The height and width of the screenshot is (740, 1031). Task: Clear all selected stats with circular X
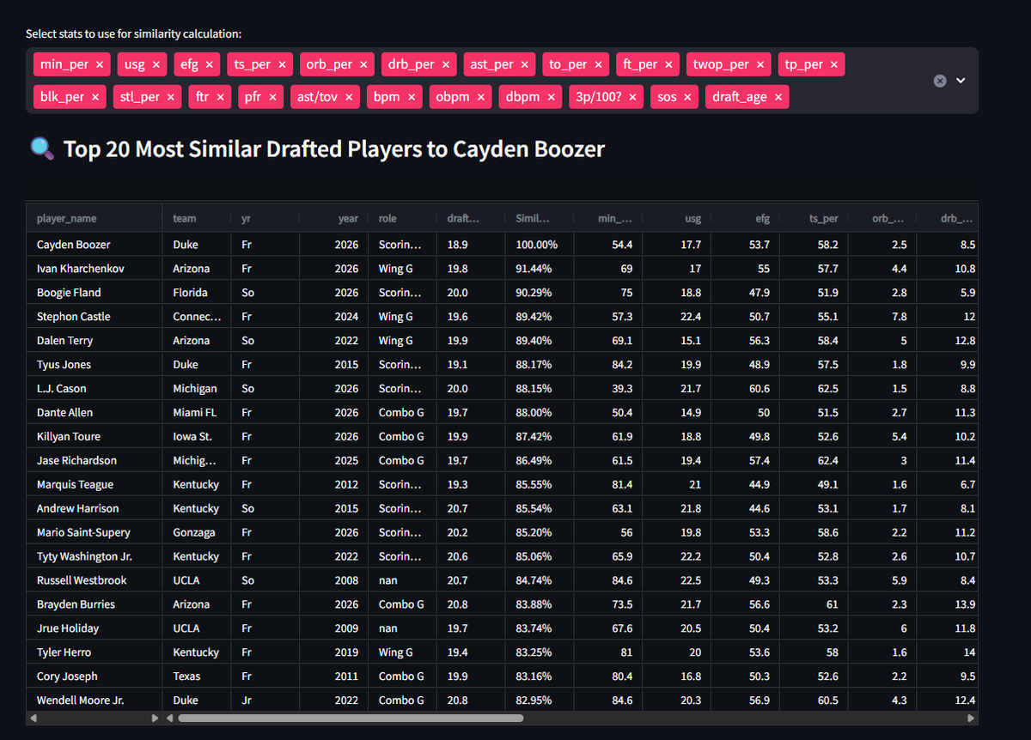point(940,81)
